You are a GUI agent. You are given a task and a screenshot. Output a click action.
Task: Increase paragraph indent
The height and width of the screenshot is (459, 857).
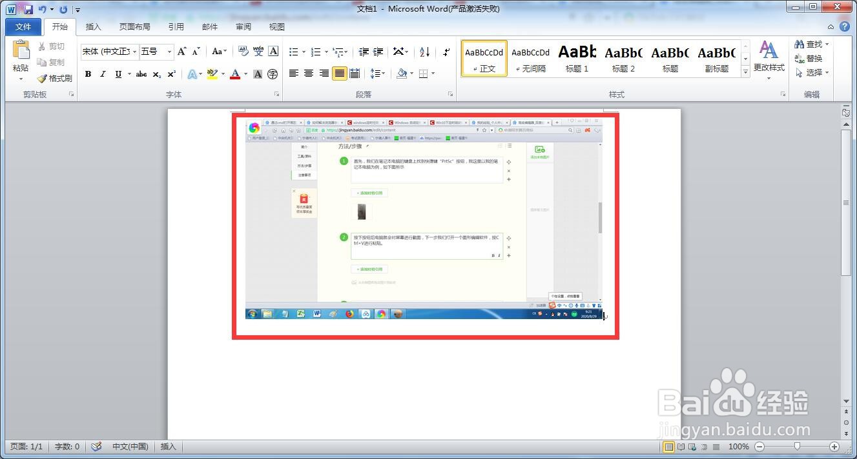[378, 52]
